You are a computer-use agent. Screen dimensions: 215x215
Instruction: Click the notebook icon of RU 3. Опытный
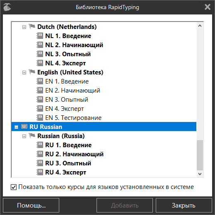click(x=40, y=163)
